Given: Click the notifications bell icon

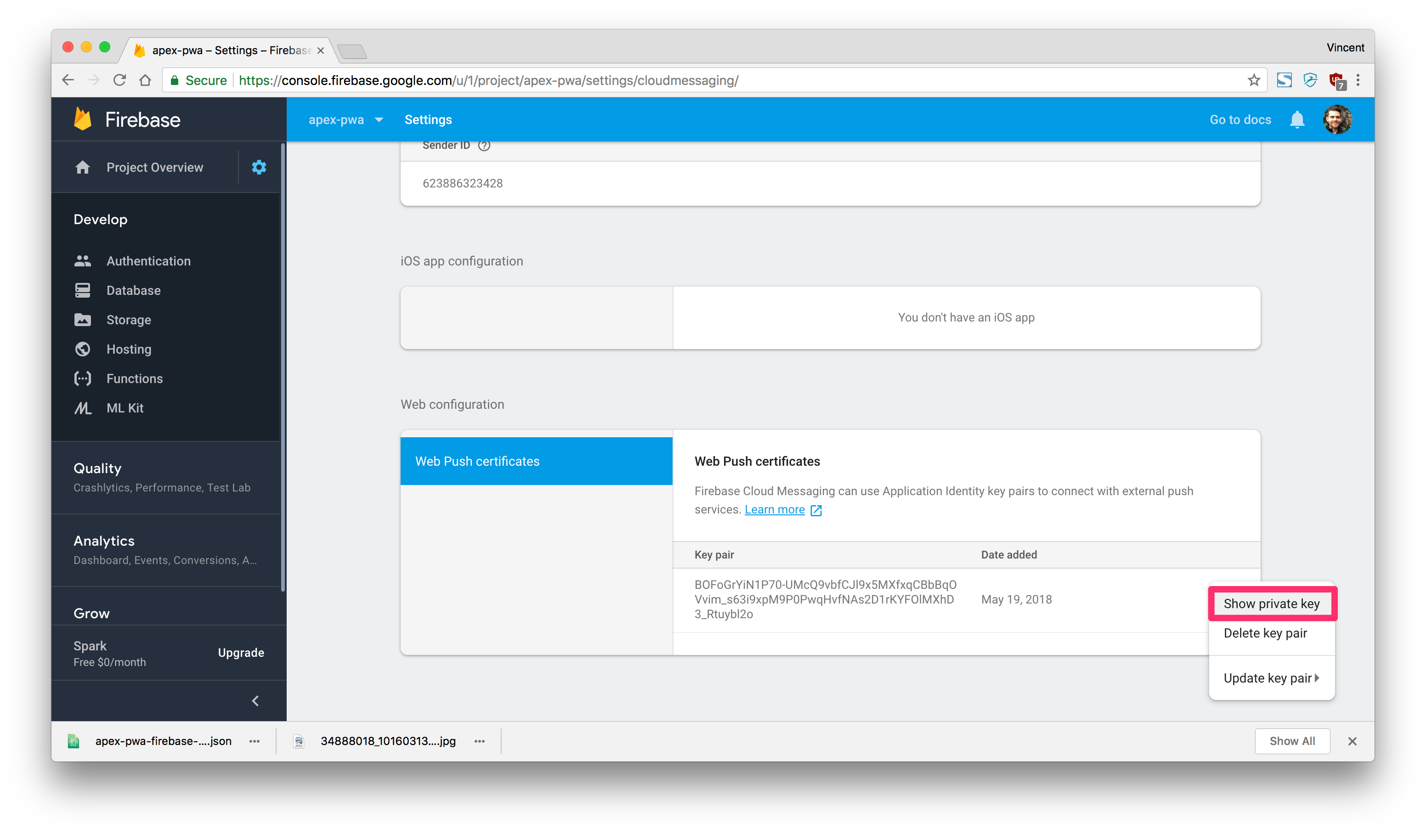Looking at the screenshot, I should (1296, 120).
